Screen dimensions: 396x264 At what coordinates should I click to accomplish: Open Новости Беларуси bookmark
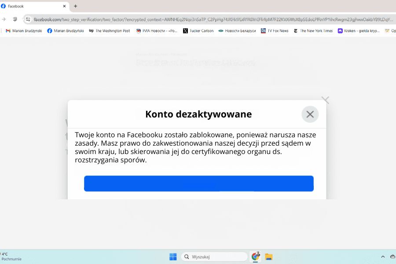coord(237,31)
